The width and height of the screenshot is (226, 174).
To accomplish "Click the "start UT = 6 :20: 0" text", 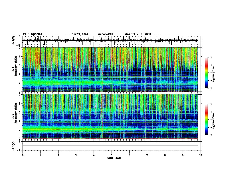I will pyautogui.click(x=138, y=34).
